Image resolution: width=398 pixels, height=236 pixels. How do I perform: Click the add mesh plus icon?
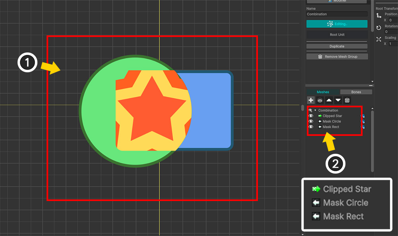(x=311, y=100)
